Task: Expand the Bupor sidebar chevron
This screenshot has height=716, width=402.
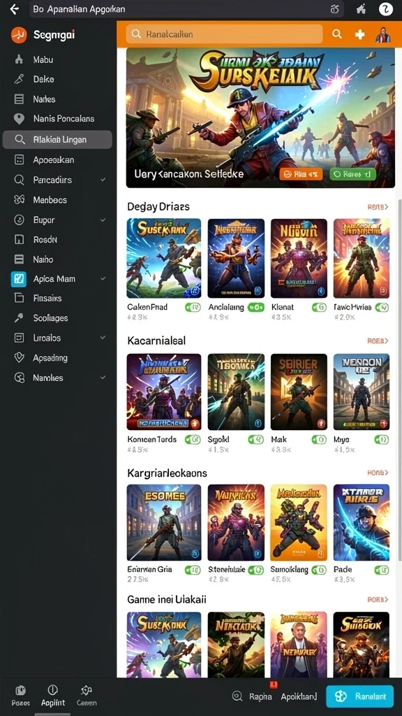Action: (x=103, y=220)
